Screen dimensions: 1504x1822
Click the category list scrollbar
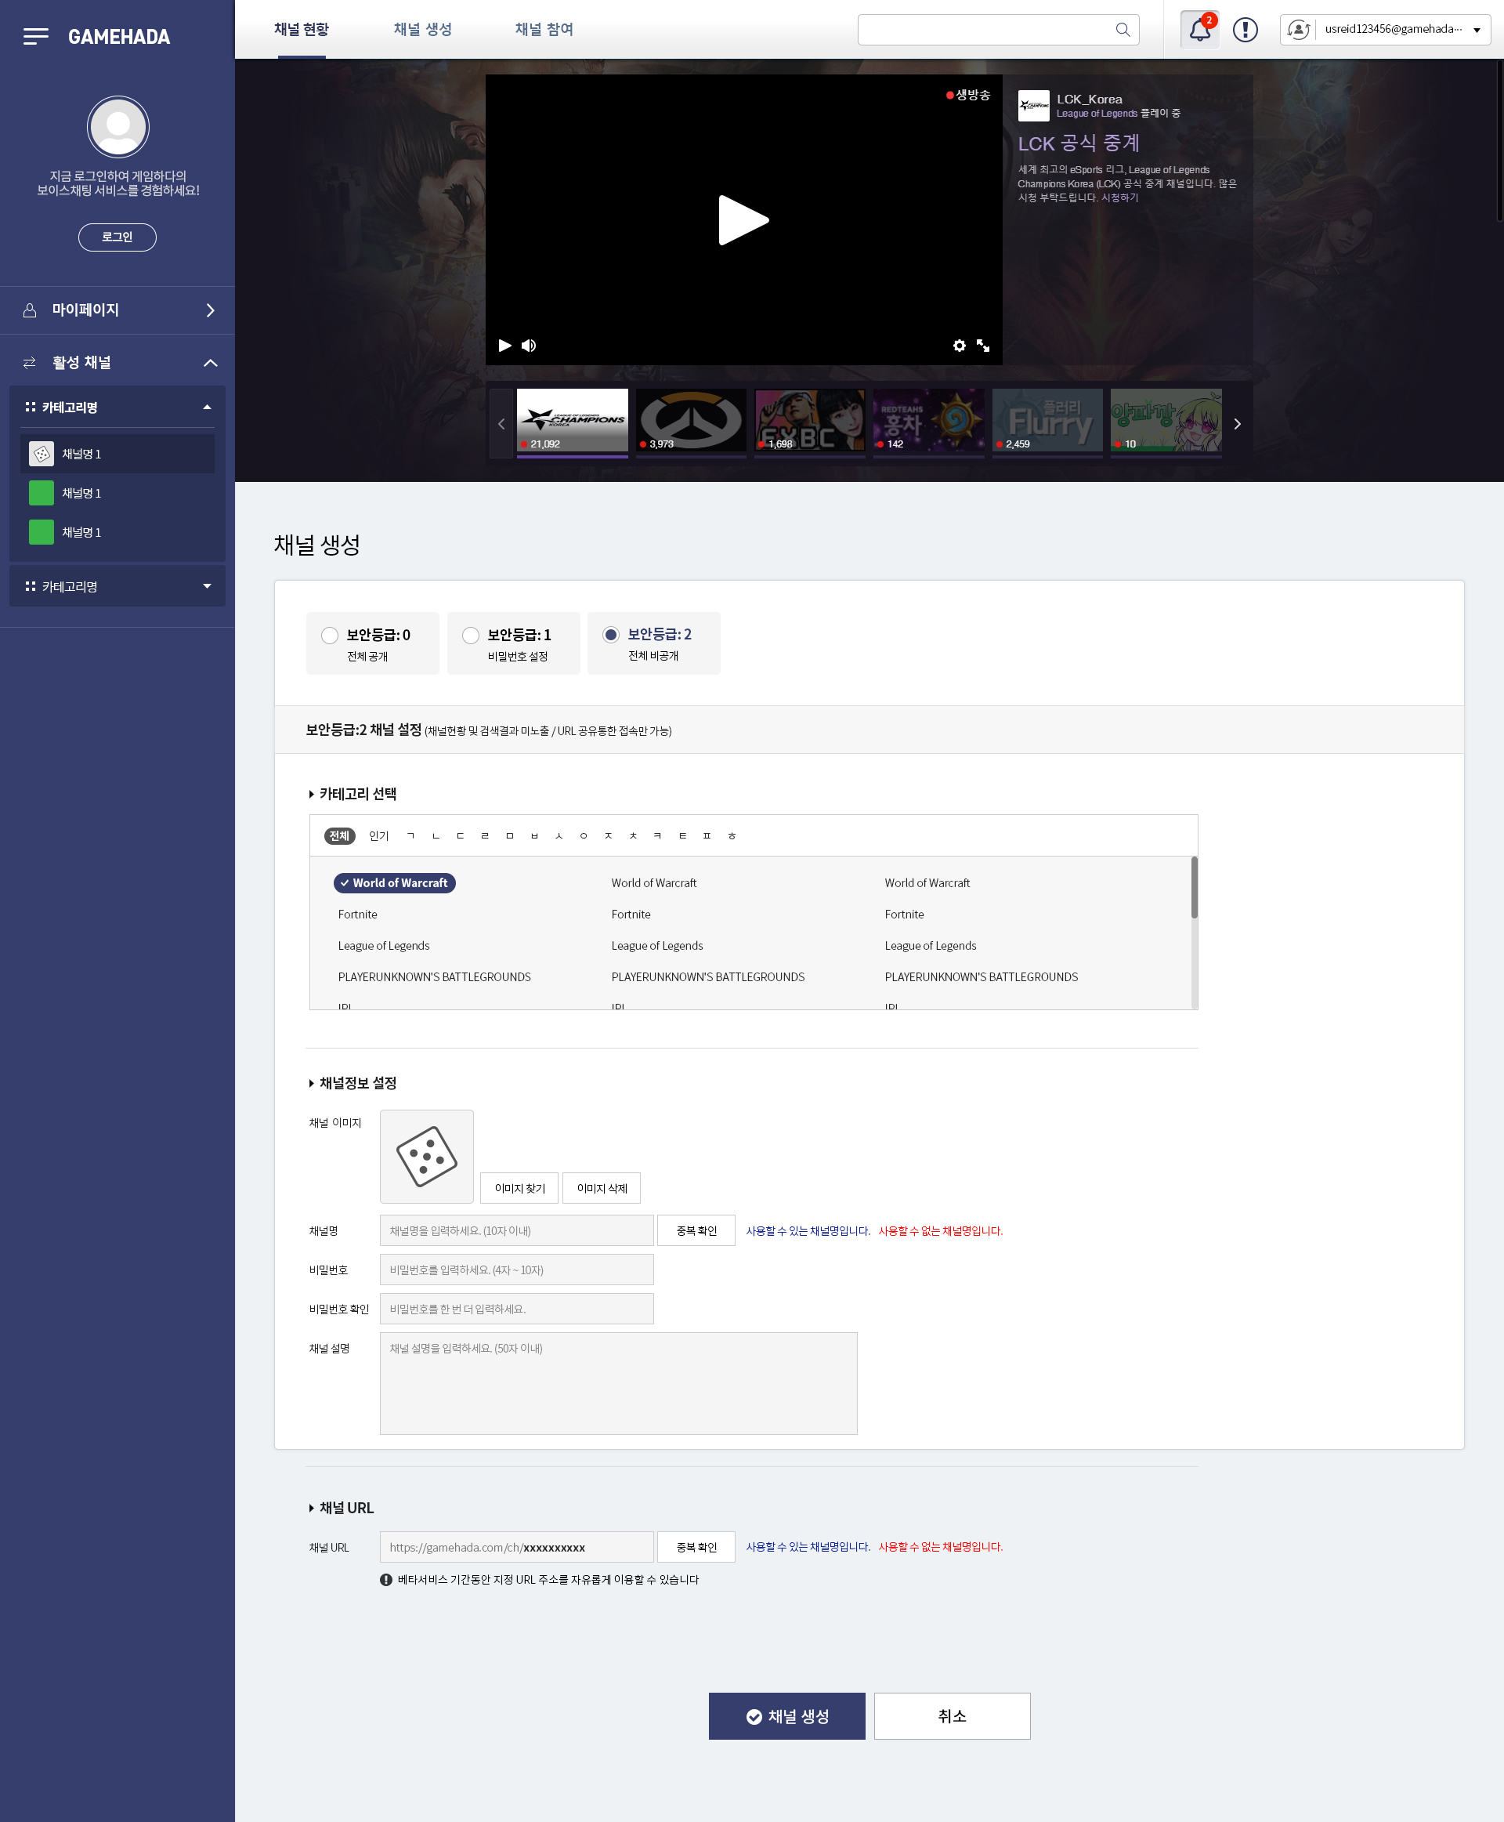pyautogui.click(x=1194, y=888)
